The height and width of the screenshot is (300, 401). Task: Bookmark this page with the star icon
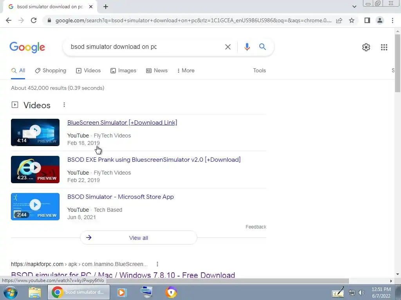[352, 20]
